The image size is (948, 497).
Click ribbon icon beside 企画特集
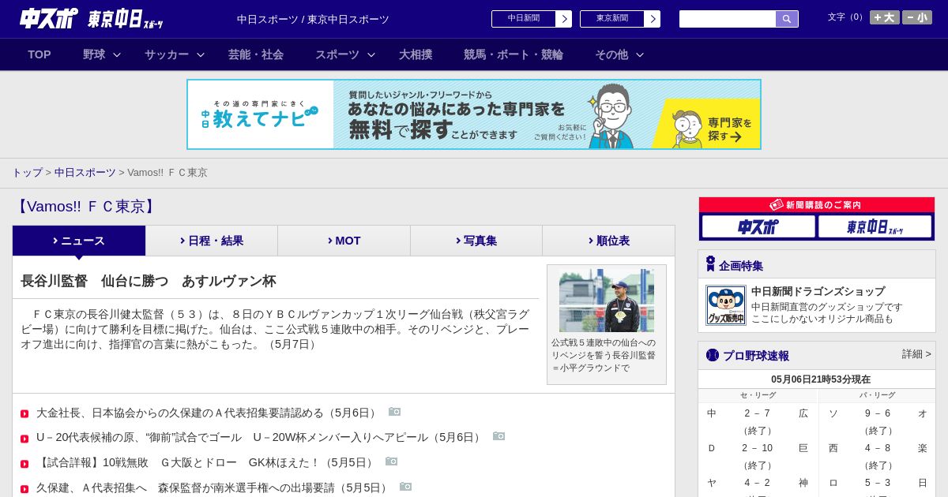pyautogui.click(x=710, y=264)
